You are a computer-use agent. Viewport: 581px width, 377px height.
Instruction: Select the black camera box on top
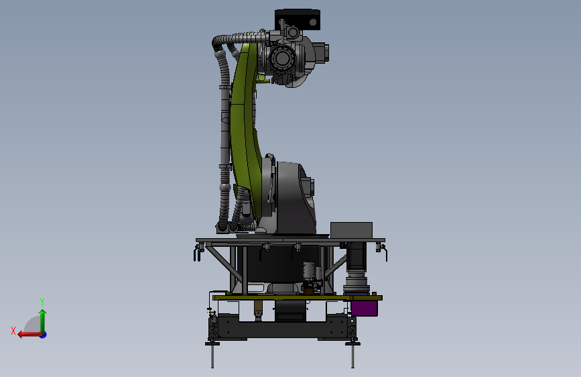[297, 19]
